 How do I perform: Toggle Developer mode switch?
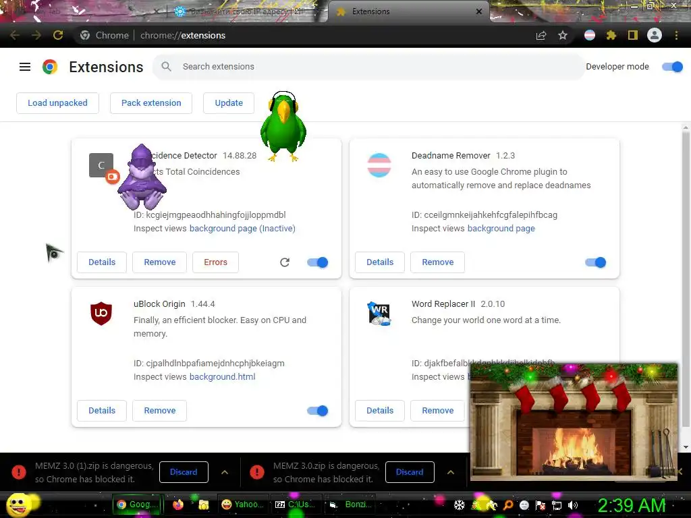[x=673, y=67]
